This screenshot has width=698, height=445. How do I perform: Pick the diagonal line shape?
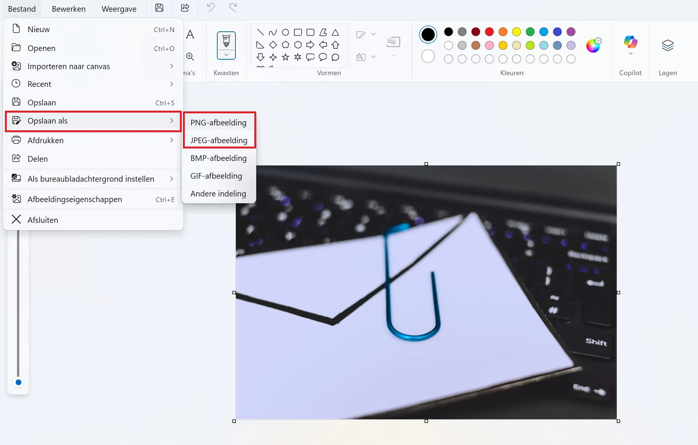coord(260,32)
